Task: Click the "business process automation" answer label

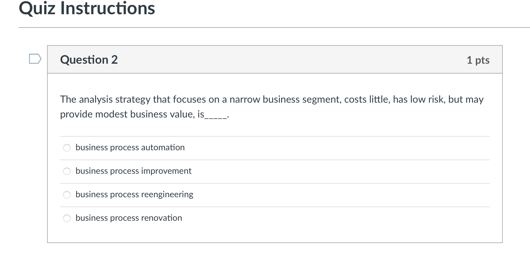Action: coord(130,147)
